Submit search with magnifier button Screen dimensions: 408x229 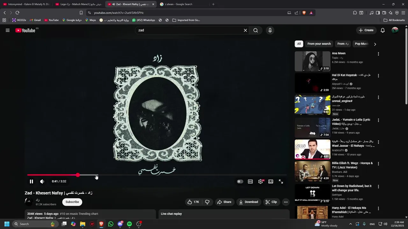(x=256, y=30)
